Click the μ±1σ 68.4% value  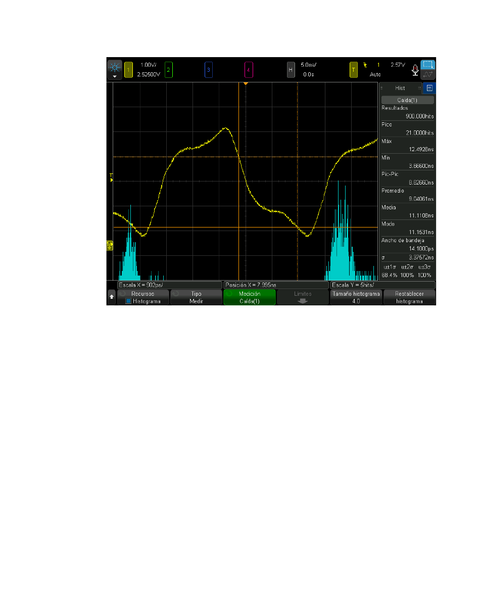pos(389,276)
